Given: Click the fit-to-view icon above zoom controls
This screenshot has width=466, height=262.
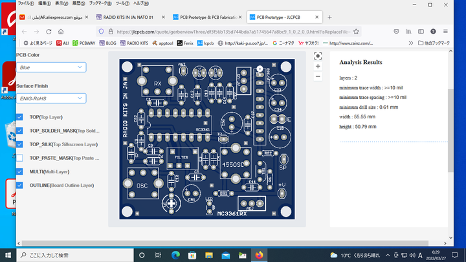Looking at the screenshot, I should 317,56.
